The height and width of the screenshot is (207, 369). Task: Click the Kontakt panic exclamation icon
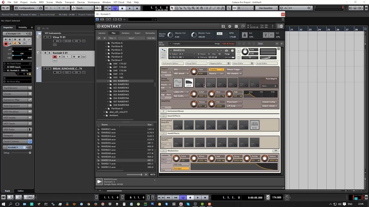pyautogui.click(x=272, y=26)
